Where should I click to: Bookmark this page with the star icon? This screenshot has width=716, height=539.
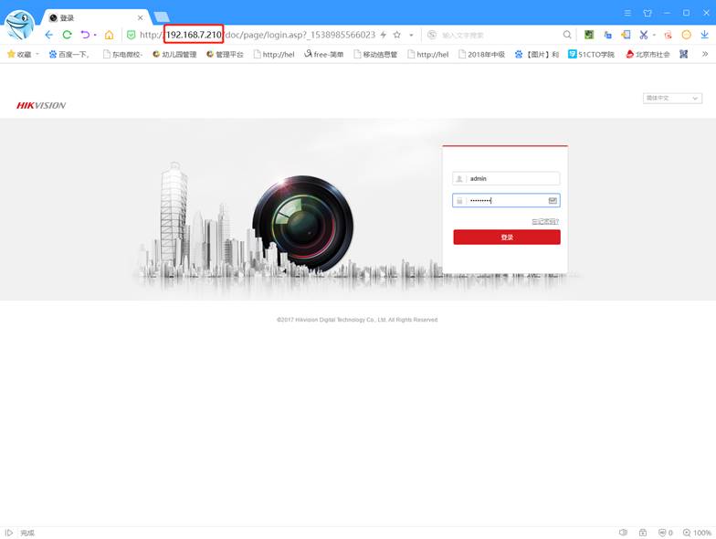pyautogui.click(x=396, y=35)
